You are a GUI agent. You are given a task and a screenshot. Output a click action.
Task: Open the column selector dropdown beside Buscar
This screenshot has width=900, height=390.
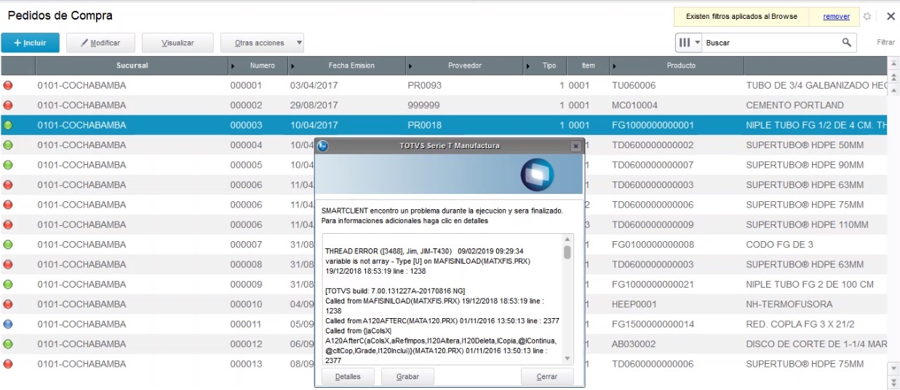pyautogui.click(x=689, y=43)
